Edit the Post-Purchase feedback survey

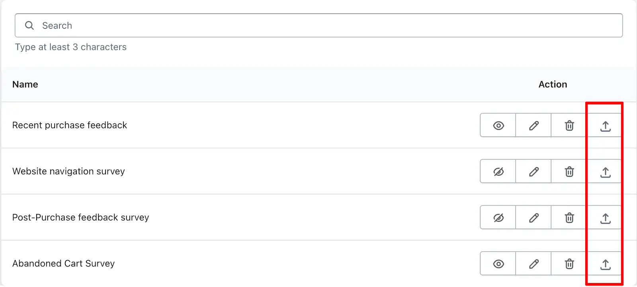click(x=533, y=218)
